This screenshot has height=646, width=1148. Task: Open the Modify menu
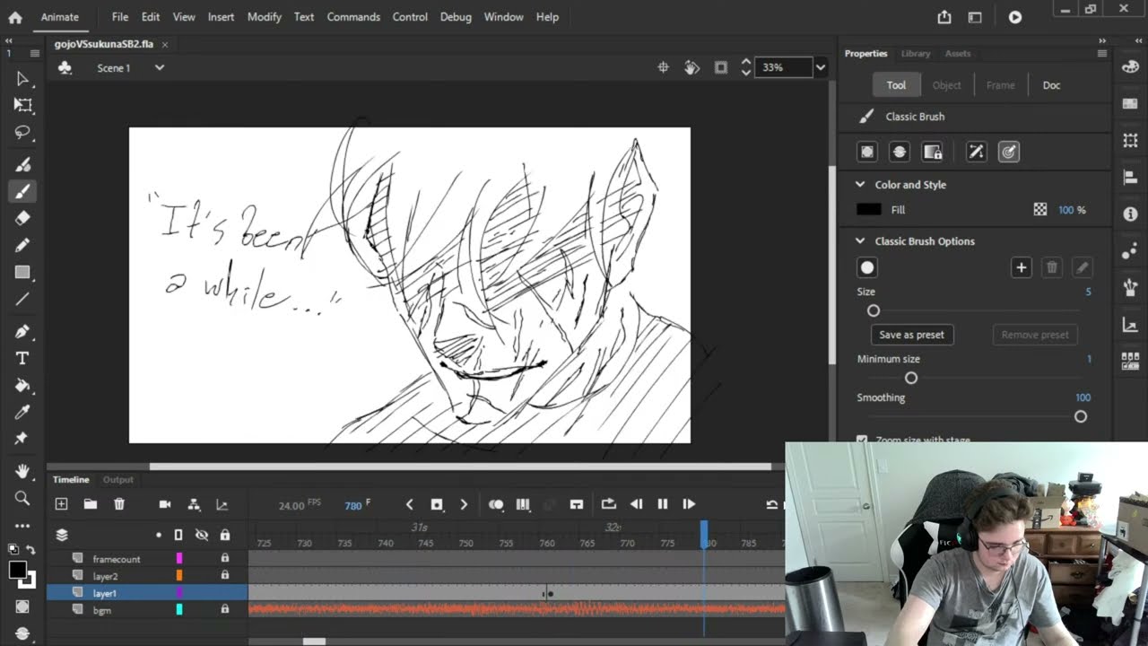[x=264, y=17]
